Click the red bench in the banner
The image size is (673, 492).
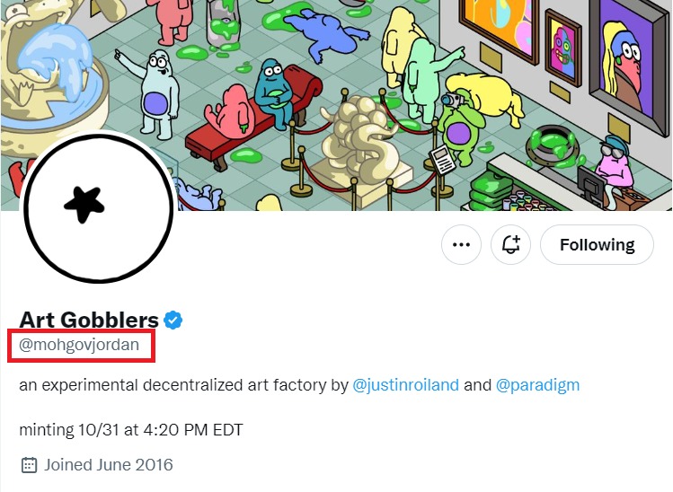253,126
